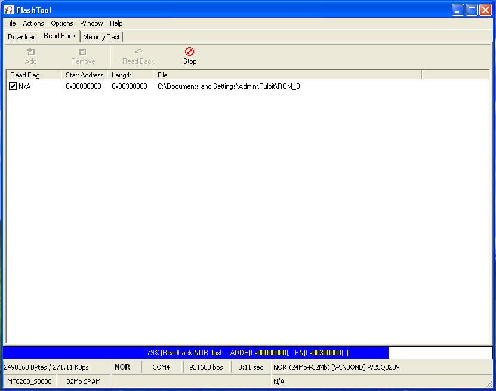Select the ROM_0 file path entry
496x391 pixels.
(229, 86)
